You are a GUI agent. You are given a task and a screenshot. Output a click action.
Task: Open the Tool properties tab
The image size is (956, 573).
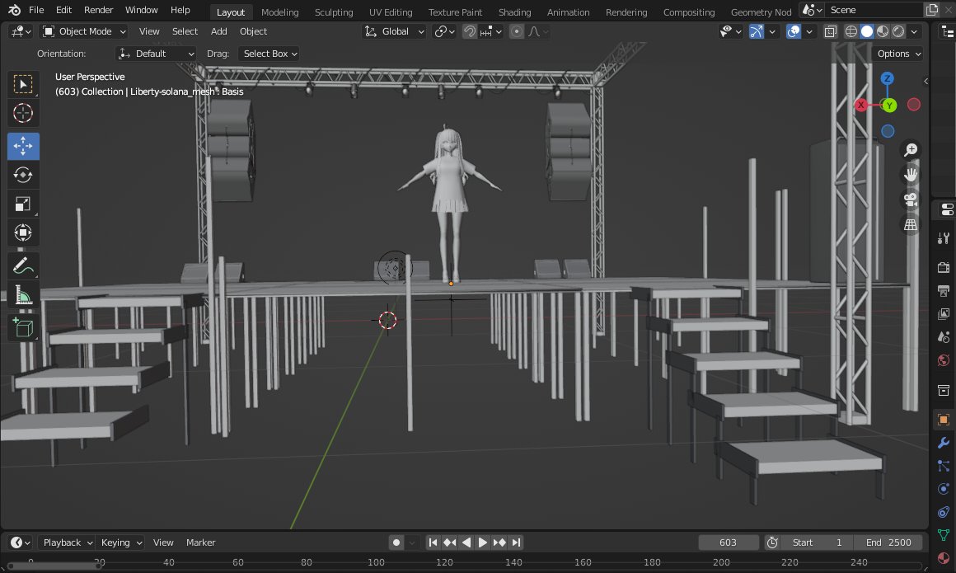pos(943,238)
